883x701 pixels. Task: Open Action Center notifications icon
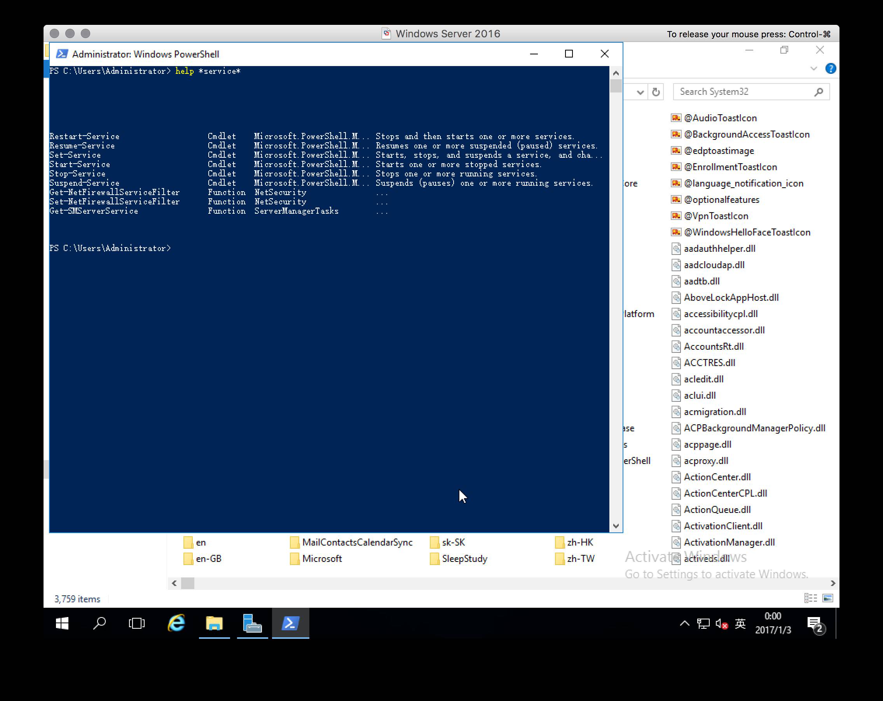coord(816,625)
